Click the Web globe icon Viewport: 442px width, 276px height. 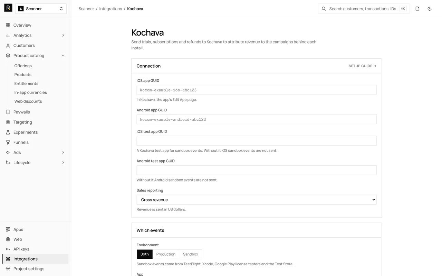point(8,239)
